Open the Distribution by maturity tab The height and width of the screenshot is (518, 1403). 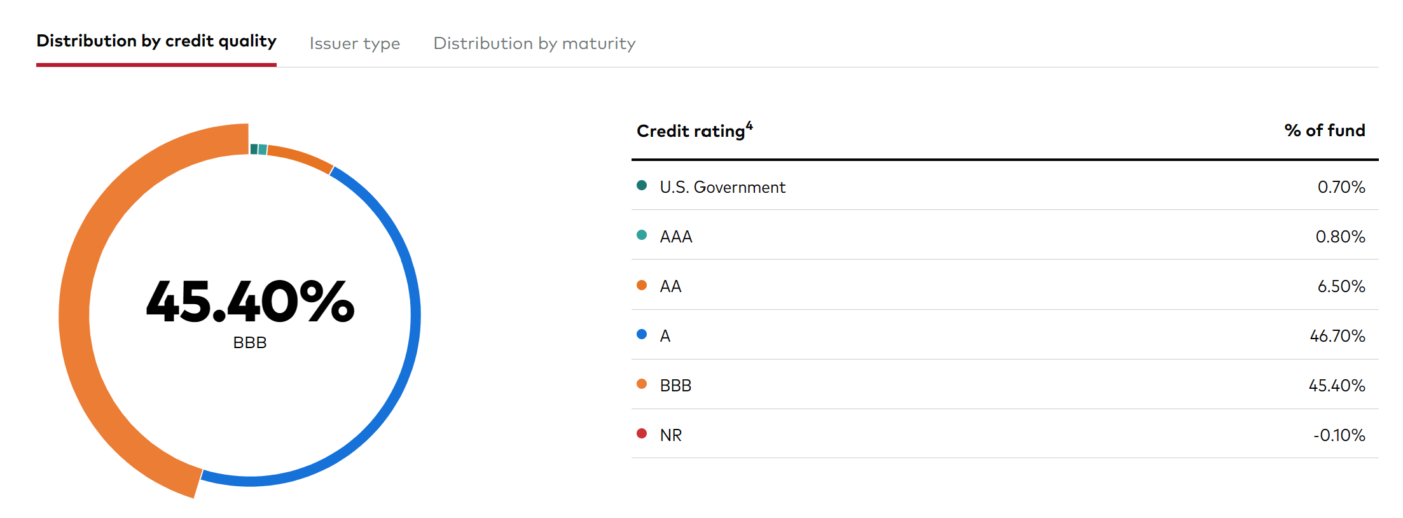click(x=534, y=43)
